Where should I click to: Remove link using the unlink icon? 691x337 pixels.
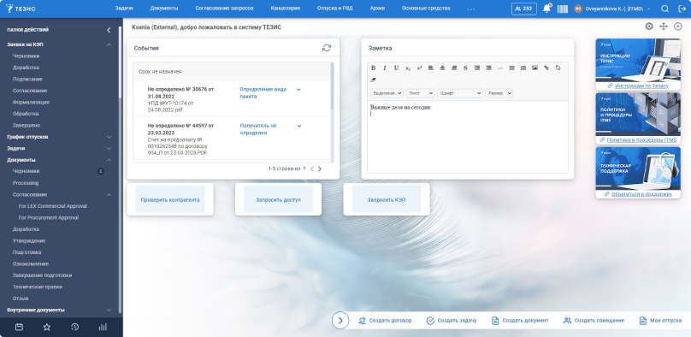tap(558, 68)
